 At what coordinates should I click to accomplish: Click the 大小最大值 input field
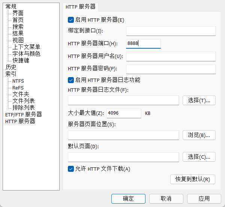124,113
